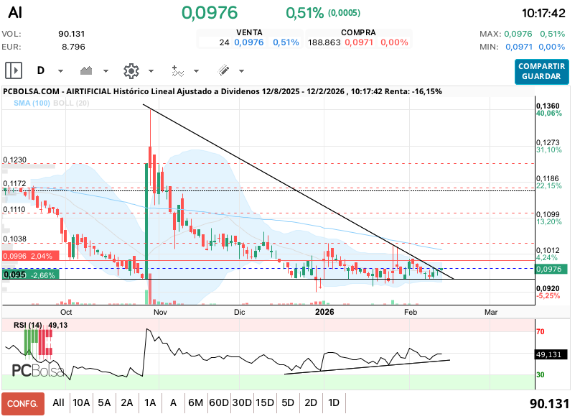Open the CONFG. button
The width and height of the screenshot is (580, 419).
tap(23, 403)
